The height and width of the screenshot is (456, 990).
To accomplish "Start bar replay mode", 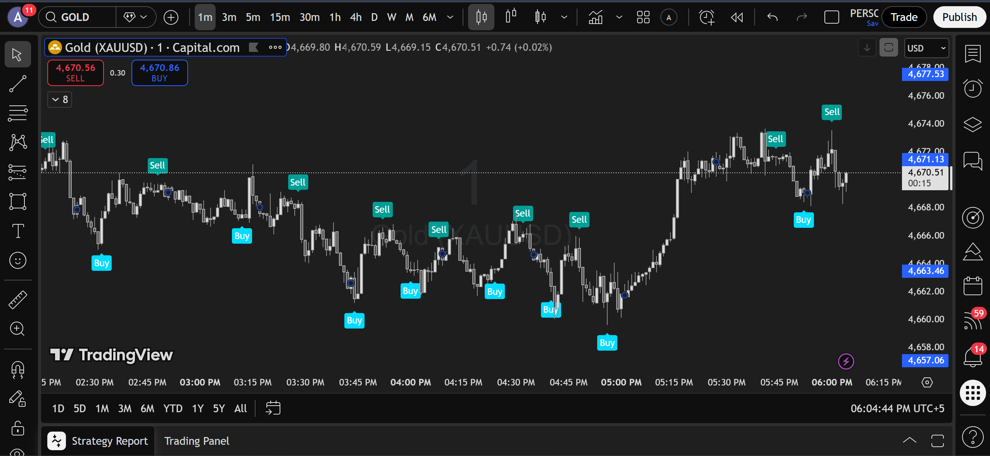I will tap(737, 17).
